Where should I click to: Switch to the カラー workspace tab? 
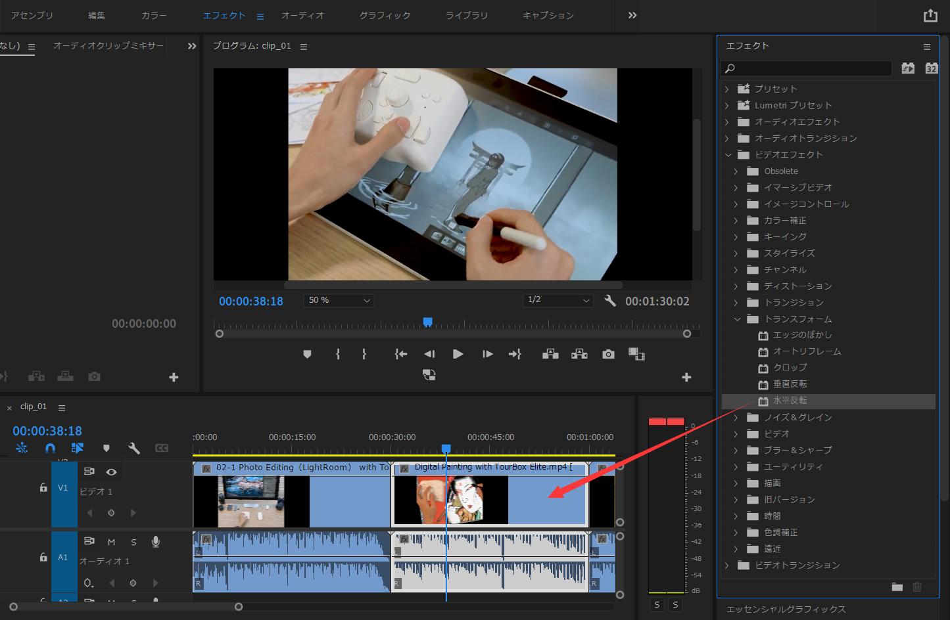pos(153,15)
